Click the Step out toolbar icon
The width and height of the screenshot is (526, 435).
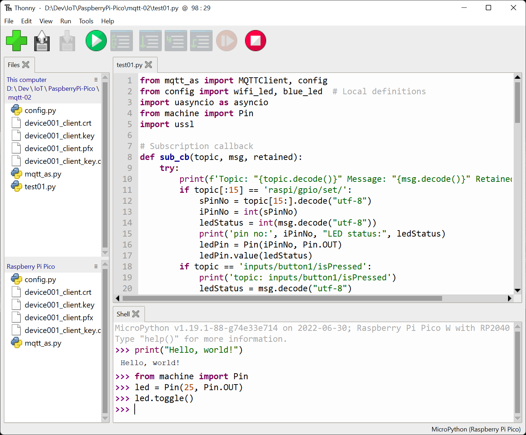pyautogui.click(x=201, y=41)
